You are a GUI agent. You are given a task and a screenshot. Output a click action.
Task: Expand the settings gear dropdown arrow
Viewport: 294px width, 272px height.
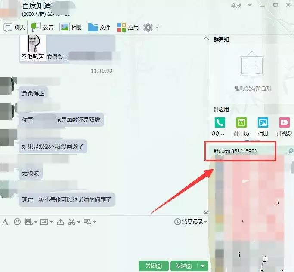pos(158,28)
